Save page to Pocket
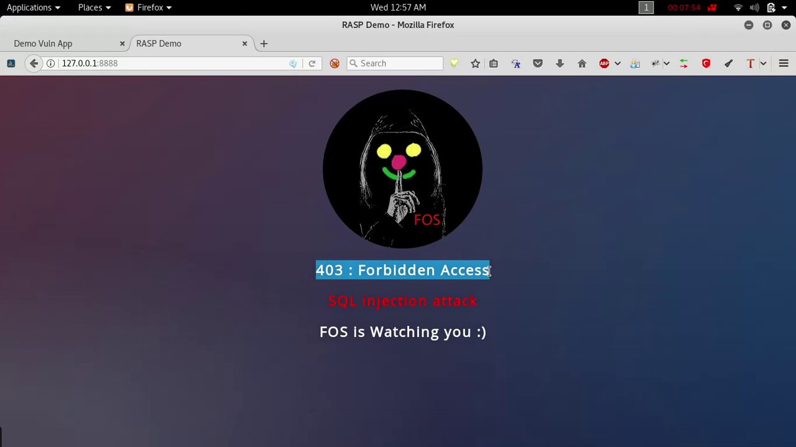 (538, 63)
